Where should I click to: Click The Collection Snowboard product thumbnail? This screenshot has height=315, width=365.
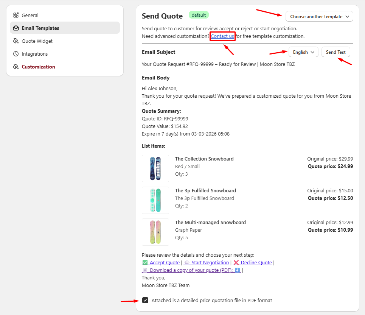pyautogui.click(x=155, y=168)
